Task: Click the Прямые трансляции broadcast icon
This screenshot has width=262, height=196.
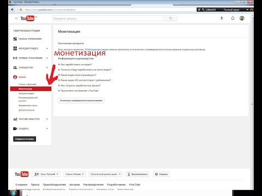Action: (x=15, y=58)
